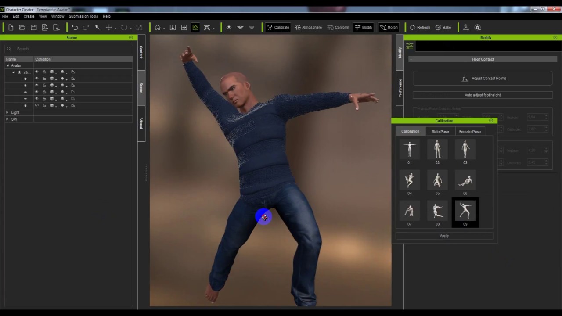562x316 pixels.
Task: Toggle Morph in toolbar
Action: 389,27
